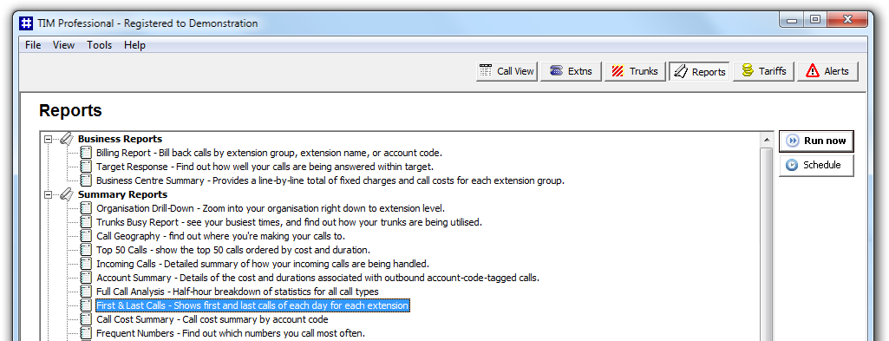889x341 pixels.
Task: Open the Call View toolbar button
Action: point(507,71)
